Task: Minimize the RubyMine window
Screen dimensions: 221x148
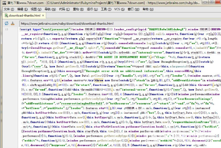Action: click(x=205, y=2)
